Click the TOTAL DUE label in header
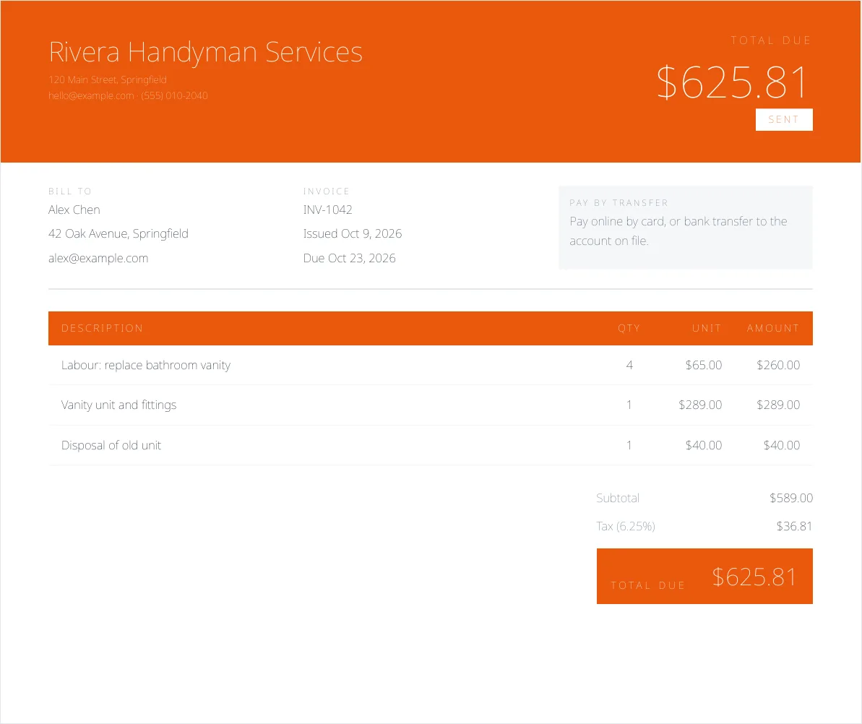This screenshot has height=724, width=862. [771, 40]
